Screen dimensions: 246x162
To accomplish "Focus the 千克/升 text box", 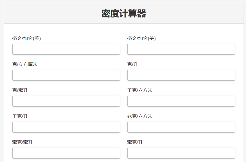I will [66, 127].
